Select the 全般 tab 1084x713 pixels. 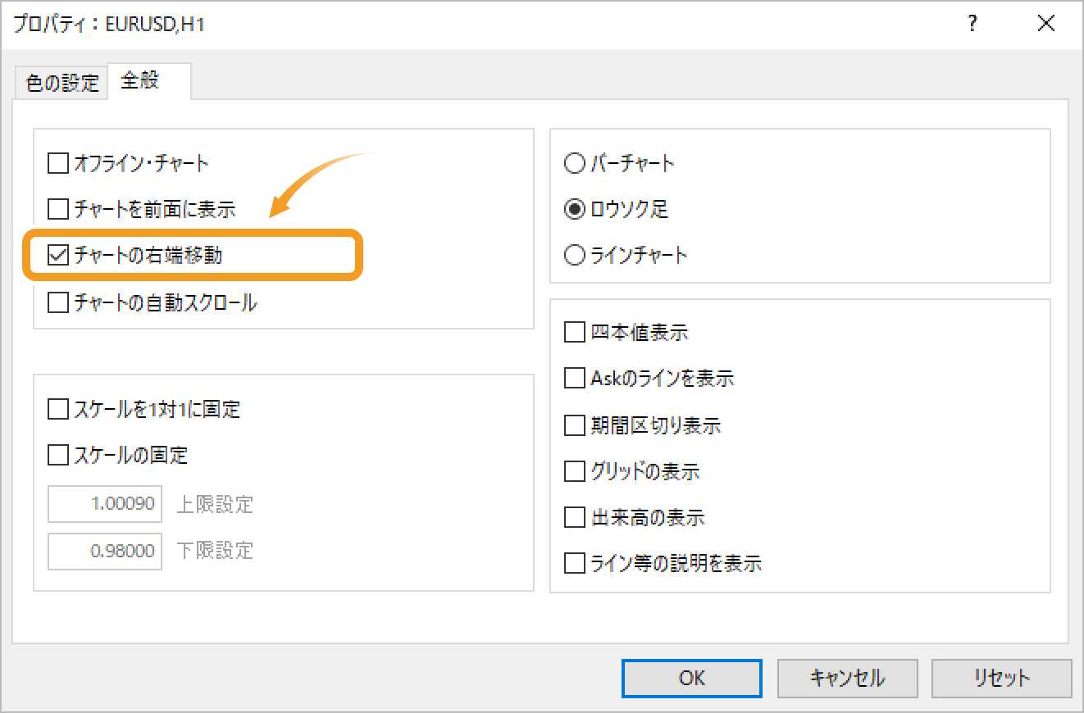149,81
